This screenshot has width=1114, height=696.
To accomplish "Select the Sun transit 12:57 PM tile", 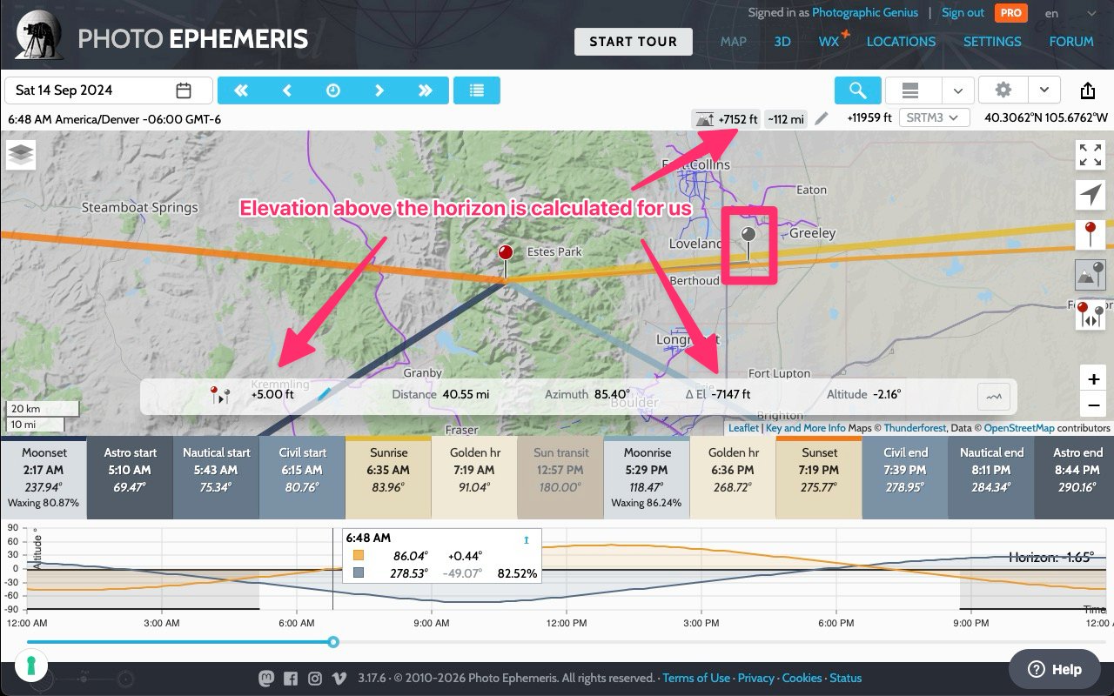I will pos(560,478).
